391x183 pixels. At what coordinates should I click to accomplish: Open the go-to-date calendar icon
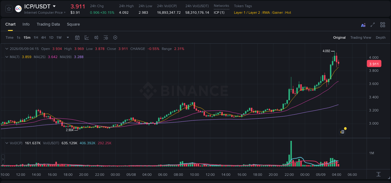pyautogui.click(x=77, y=37)
